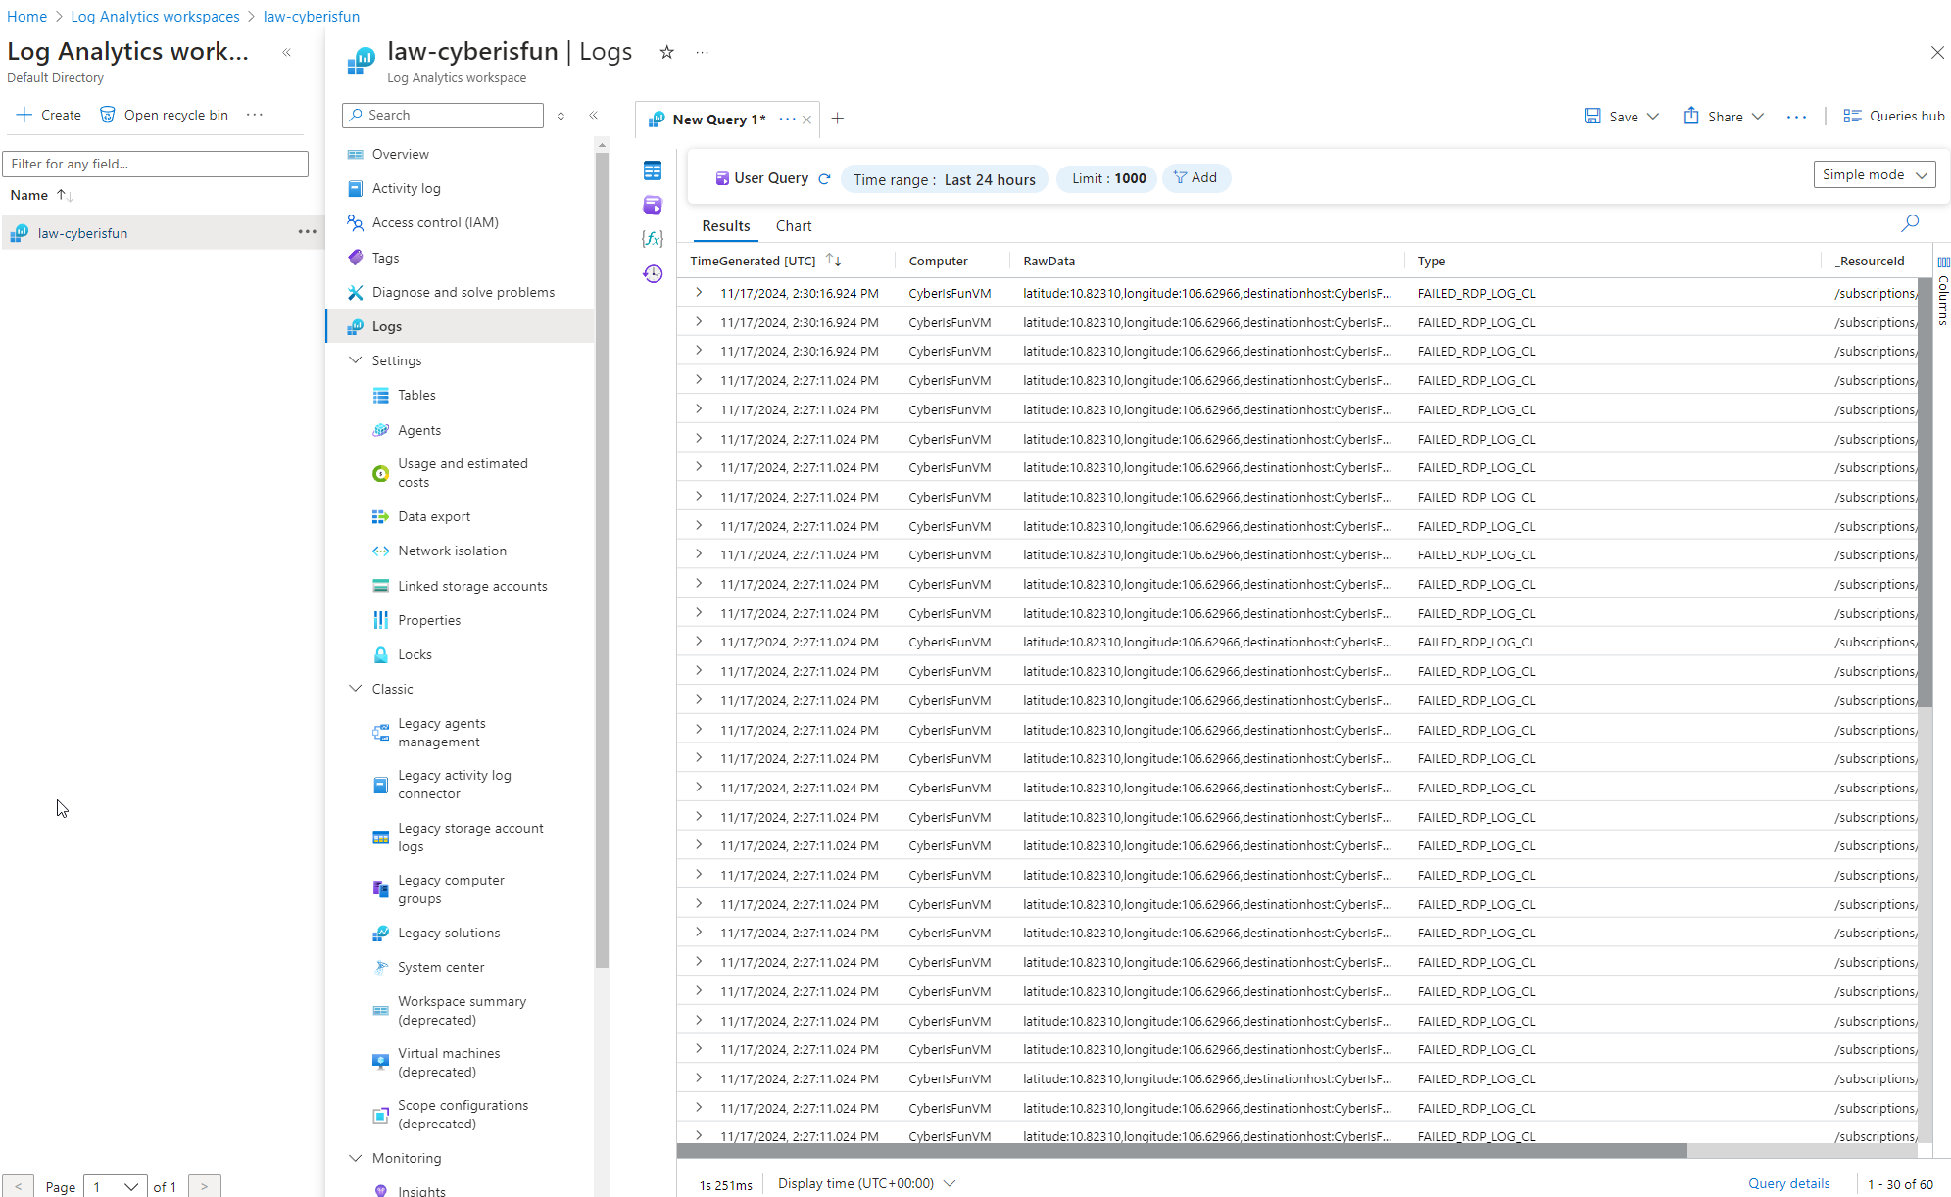The height and width of the screenshot is (1197, 1951).
Task: Click results horizontal scrollbar
Action: (x=1182, y=1150)
